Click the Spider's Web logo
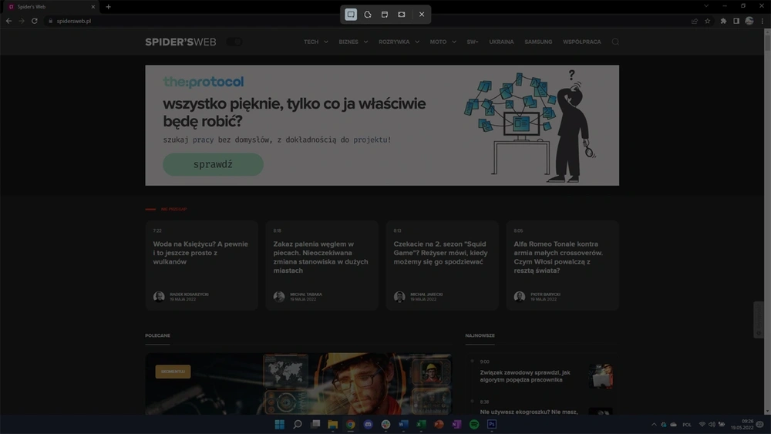This screenshot has height=434, width=771. tap(180, 42)
